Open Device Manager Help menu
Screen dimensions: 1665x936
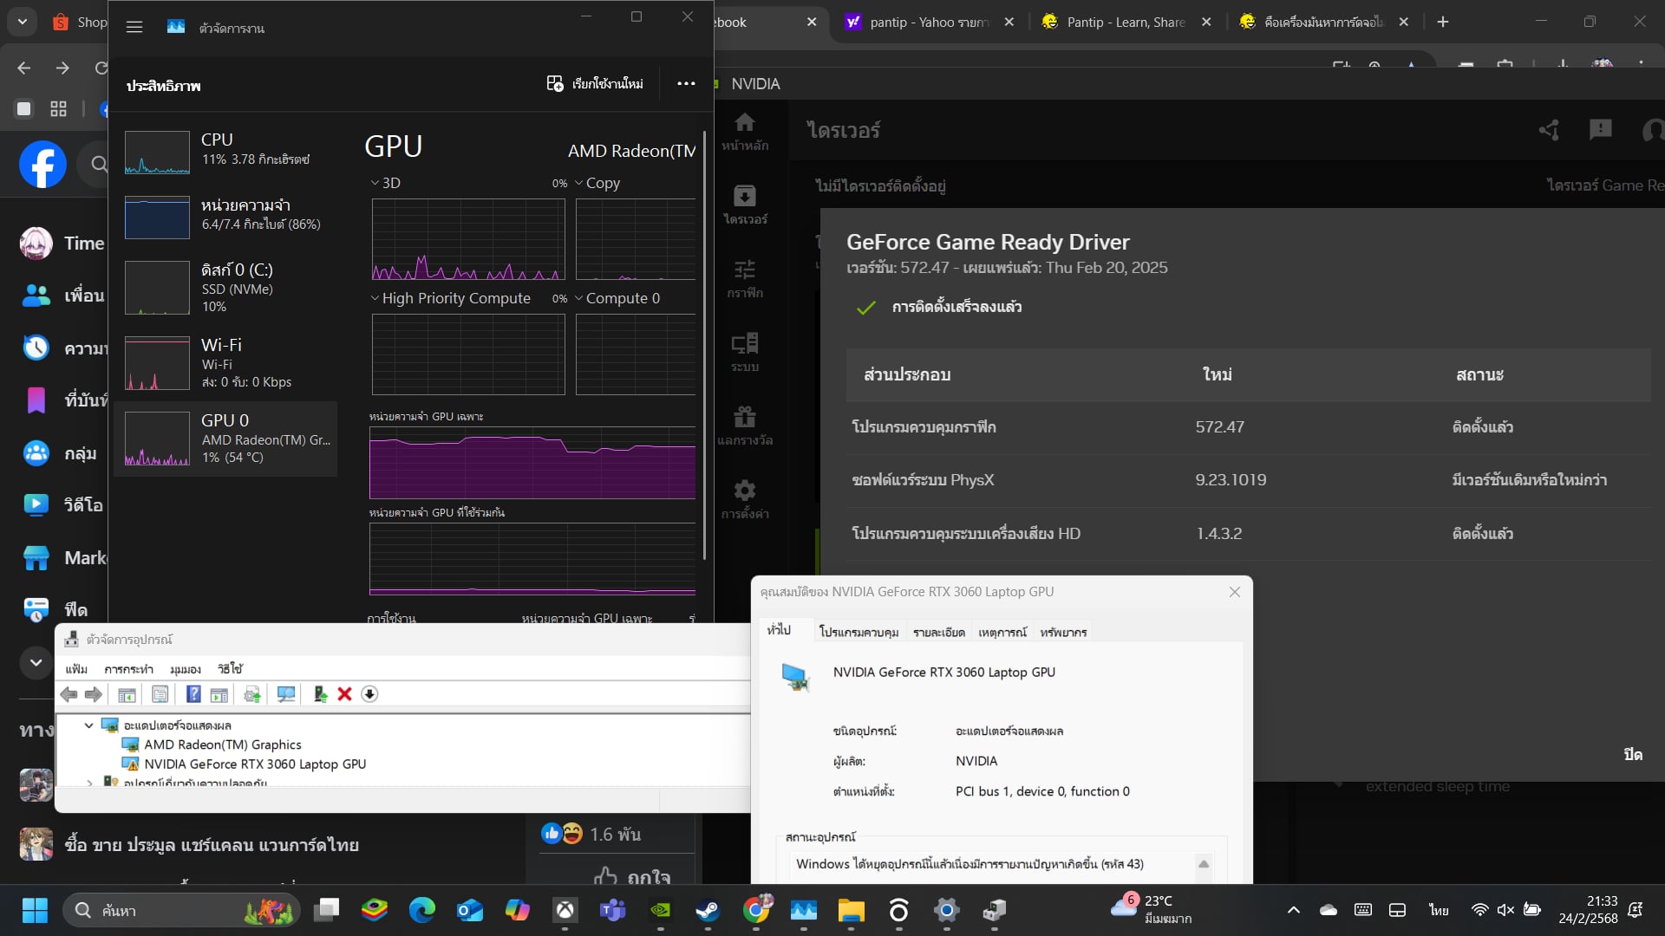coord(230,669)
